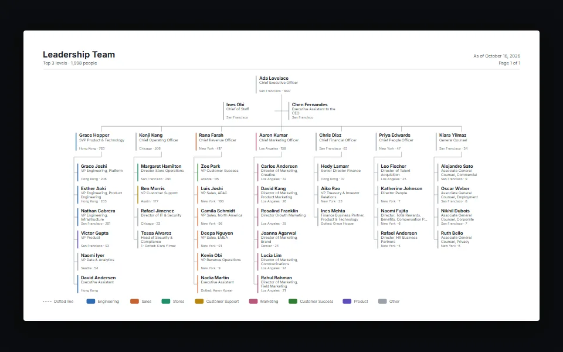This screenshot has height=352, width=563.
Task: Choose Rafael Jimenez, Director of IT & Security
Action: (x=162, y=217)
